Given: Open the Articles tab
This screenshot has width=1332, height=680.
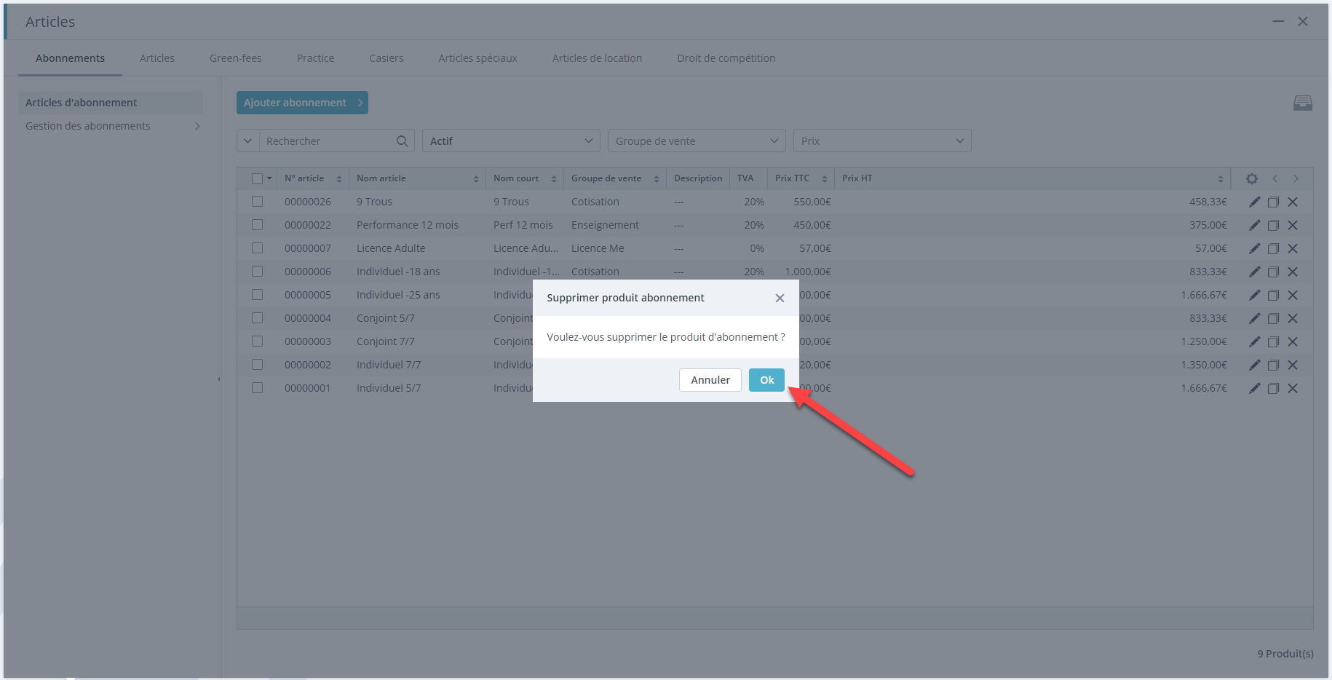Looking at the screenshot, I should point(157,58).
